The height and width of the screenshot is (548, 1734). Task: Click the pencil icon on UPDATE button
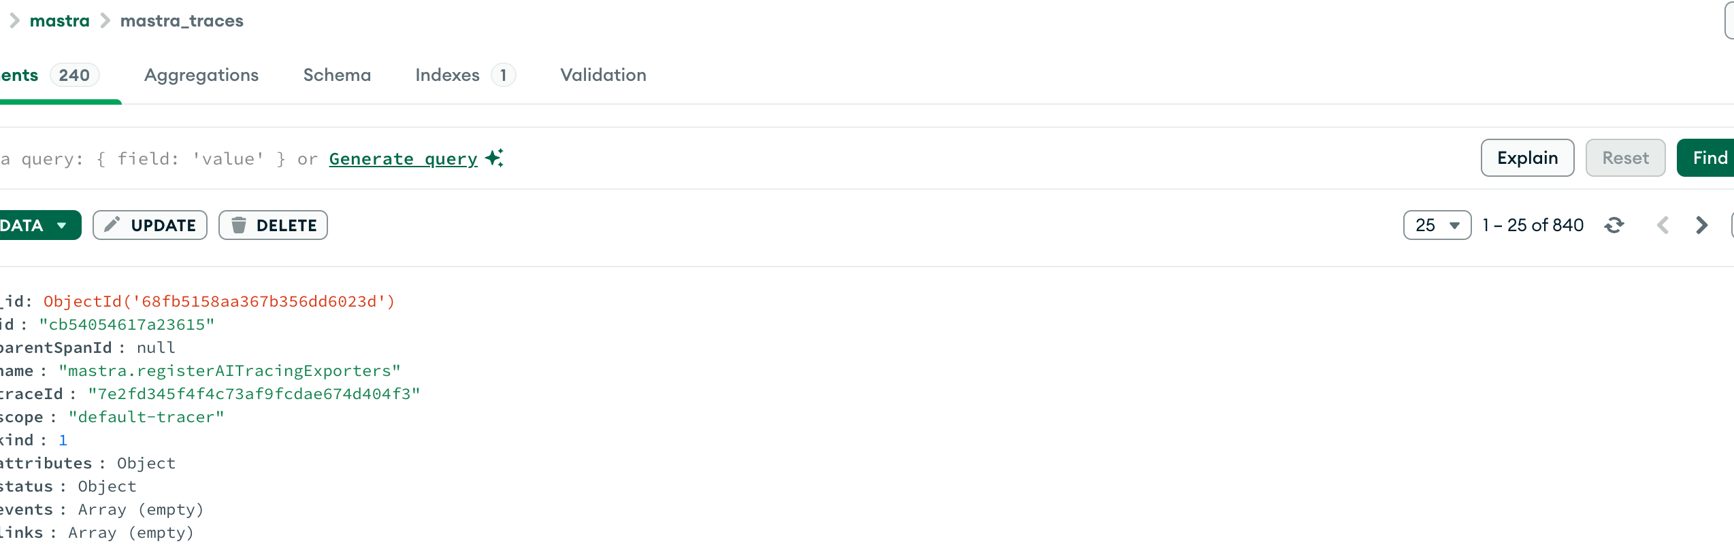(x=113, y=225)
